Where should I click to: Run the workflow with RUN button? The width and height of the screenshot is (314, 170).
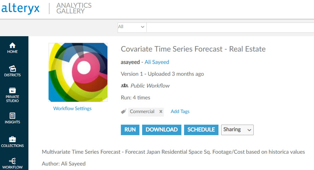click(x=130, y=130)
